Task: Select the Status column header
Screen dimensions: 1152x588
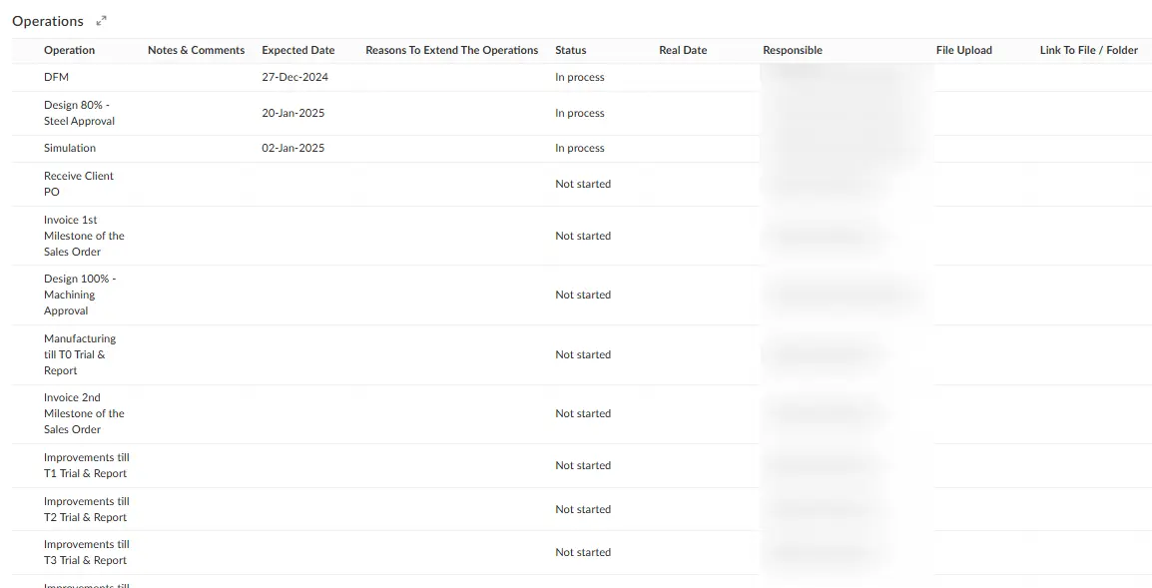Action: point(569,50)
